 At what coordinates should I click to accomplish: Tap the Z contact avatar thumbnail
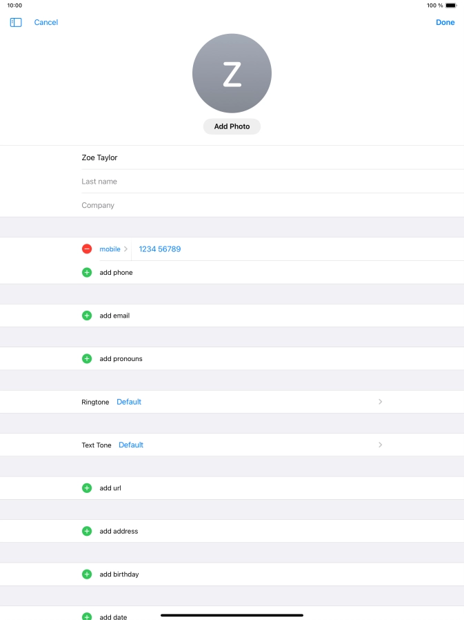pyautogui.click(x=232, y=73)
